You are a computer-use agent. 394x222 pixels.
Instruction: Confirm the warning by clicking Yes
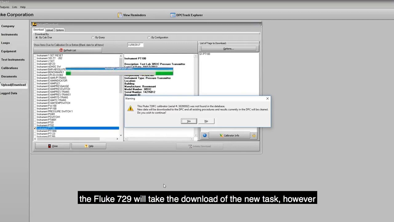(189, 121)
